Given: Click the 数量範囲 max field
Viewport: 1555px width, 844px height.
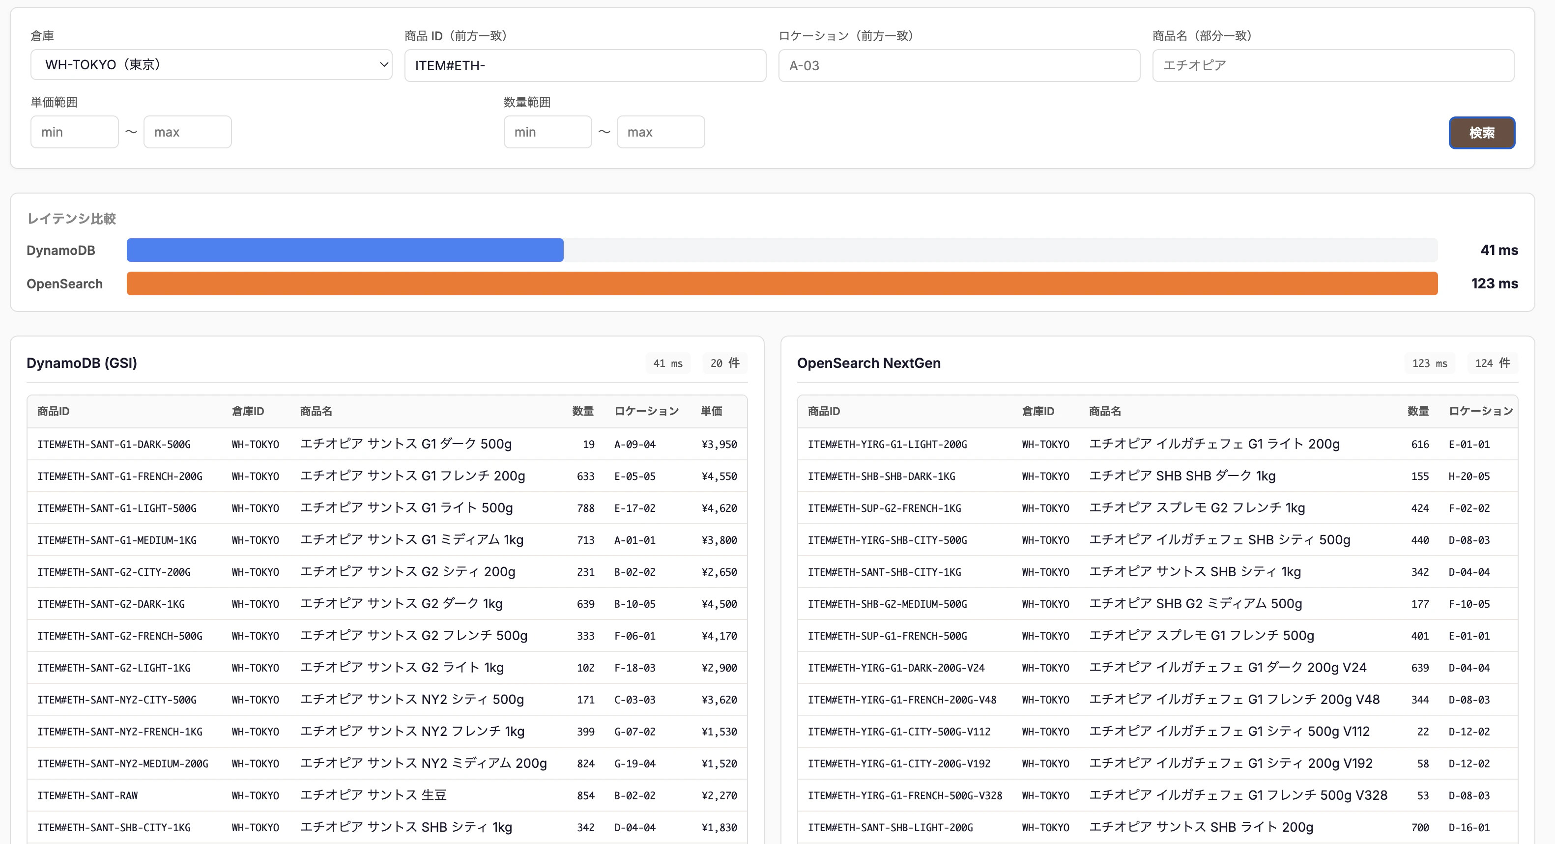Looking at the screenshot, I should click(x=661, y=132).
